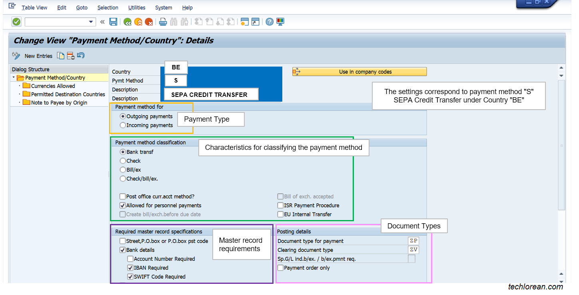Select the Incoming payments radio button
This screenshot has width=579, height=295.
click(x=123, y=125)
